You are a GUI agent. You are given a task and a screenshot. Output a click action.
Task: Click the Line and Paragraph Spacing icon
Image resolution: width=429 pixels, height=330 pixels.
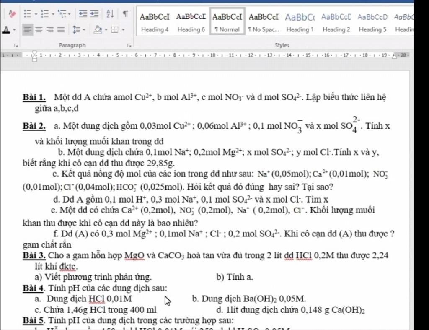tap(76, 29)
